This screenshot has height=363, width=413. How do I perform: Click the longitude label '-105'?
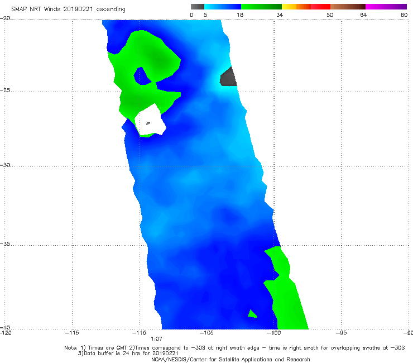tap(206, 333)
